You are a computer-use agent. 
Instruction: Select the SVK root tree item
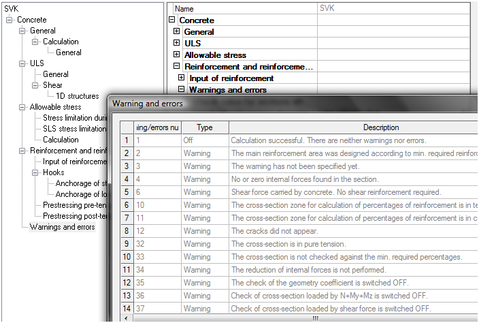coord(12,9)
